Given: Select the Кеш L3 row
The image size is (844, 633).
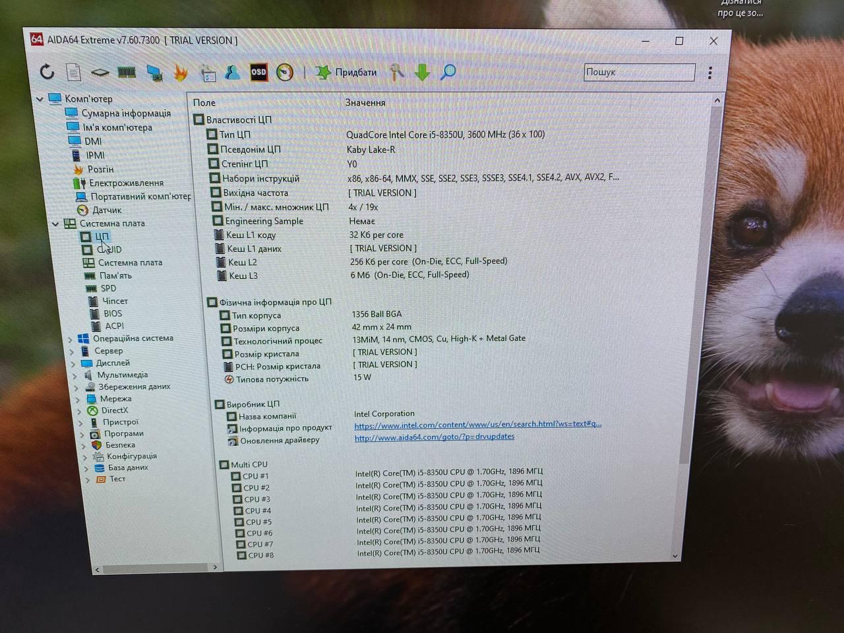Looking at the screenshot, I should [x=342, y=276].
